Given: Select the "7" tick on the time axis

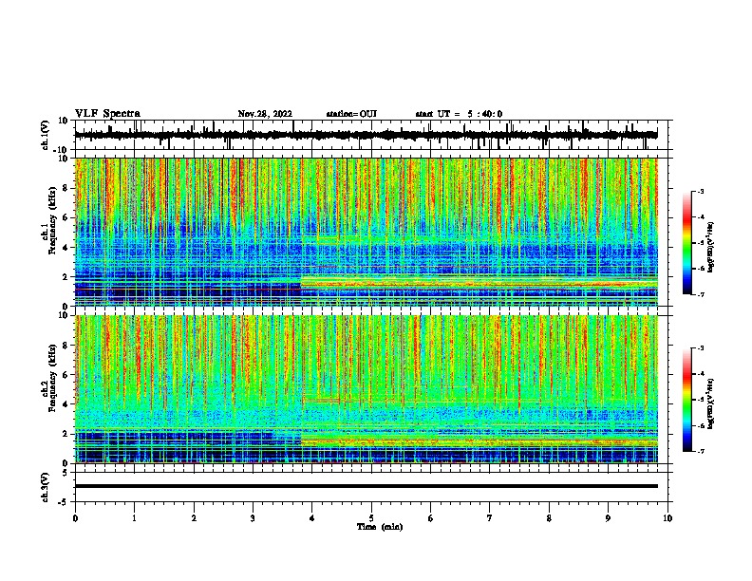Looking at the screenshot, I should (490, 518).
